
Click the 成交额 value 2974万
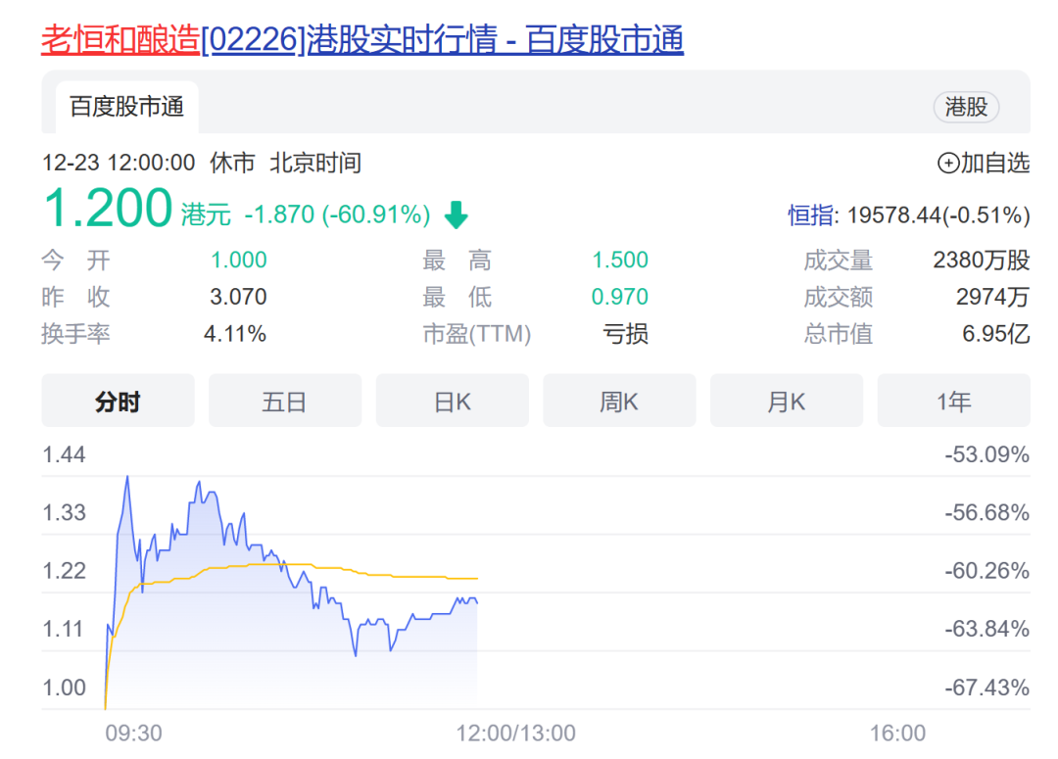pyautogui.click(x=992, y=297)
